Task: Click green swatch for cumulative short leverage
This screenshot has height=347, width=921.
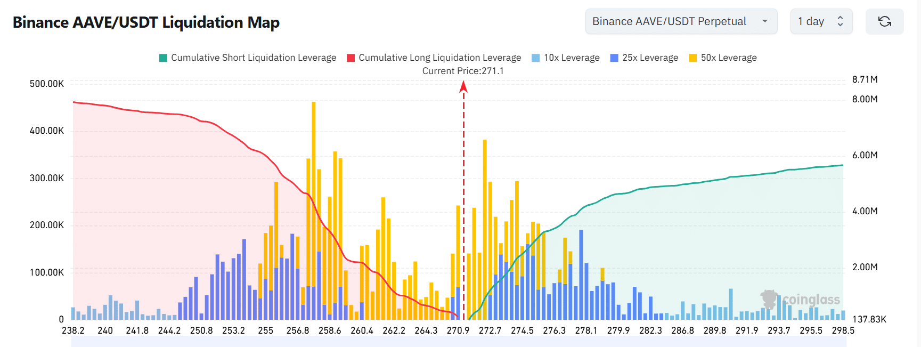Action: 164,58
